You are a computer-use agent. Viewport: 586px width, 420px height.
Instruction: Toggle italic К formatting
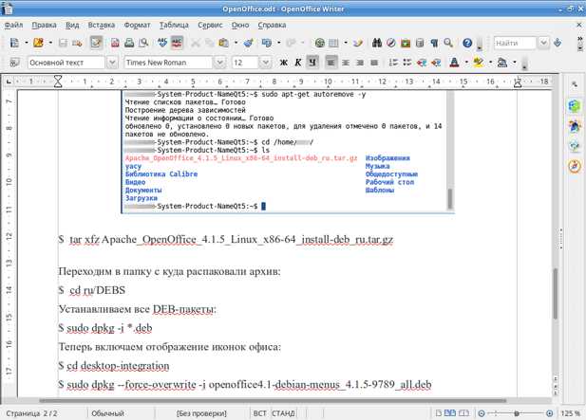(298, 63)
